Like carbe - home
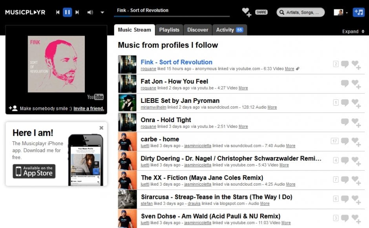This screenshot has width=369, height=228. point(356,142)
